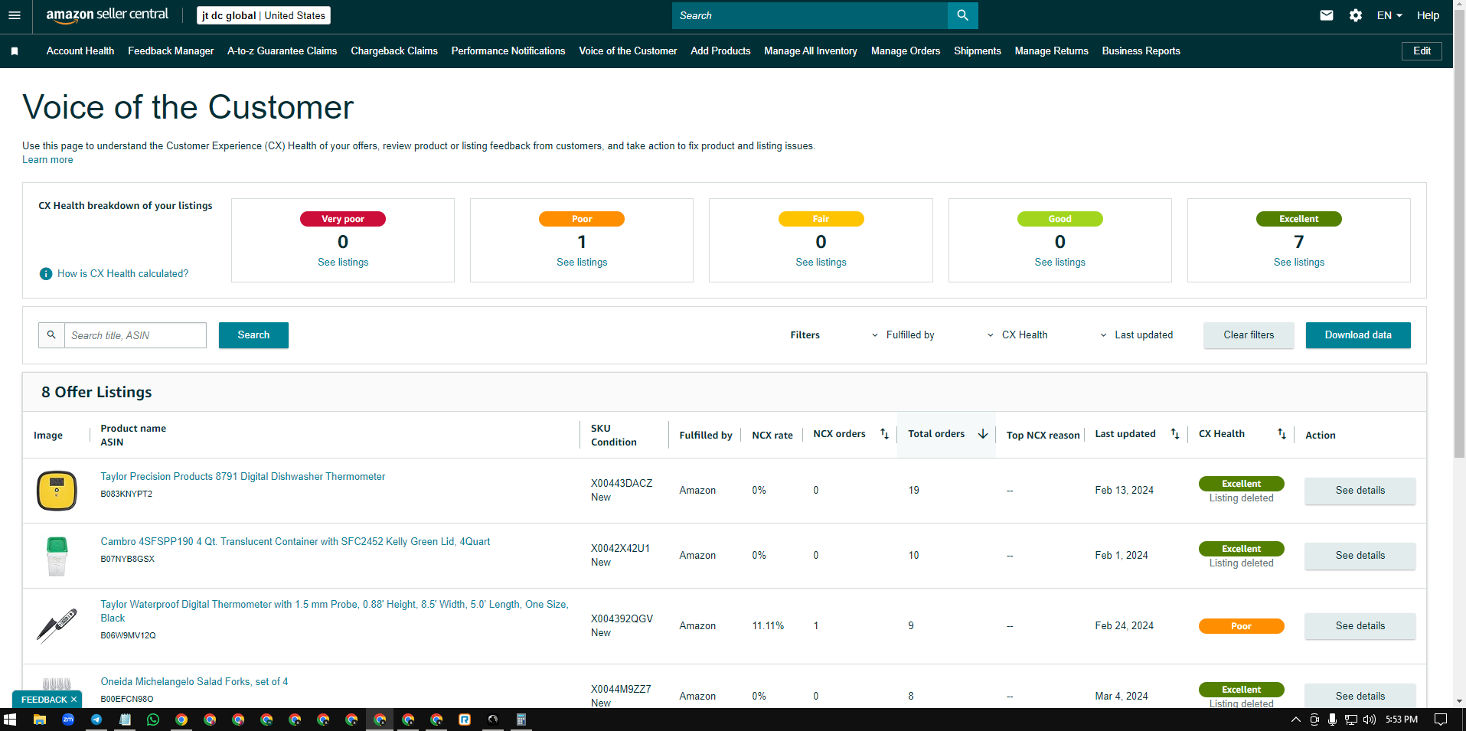Click the bookmark icon in navigation bar

15,51
